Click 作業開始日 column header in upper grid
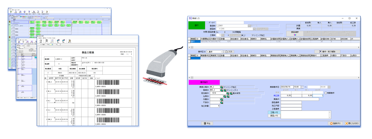The width and height of the screenshot is (372, 139). (x=205, y=39)
